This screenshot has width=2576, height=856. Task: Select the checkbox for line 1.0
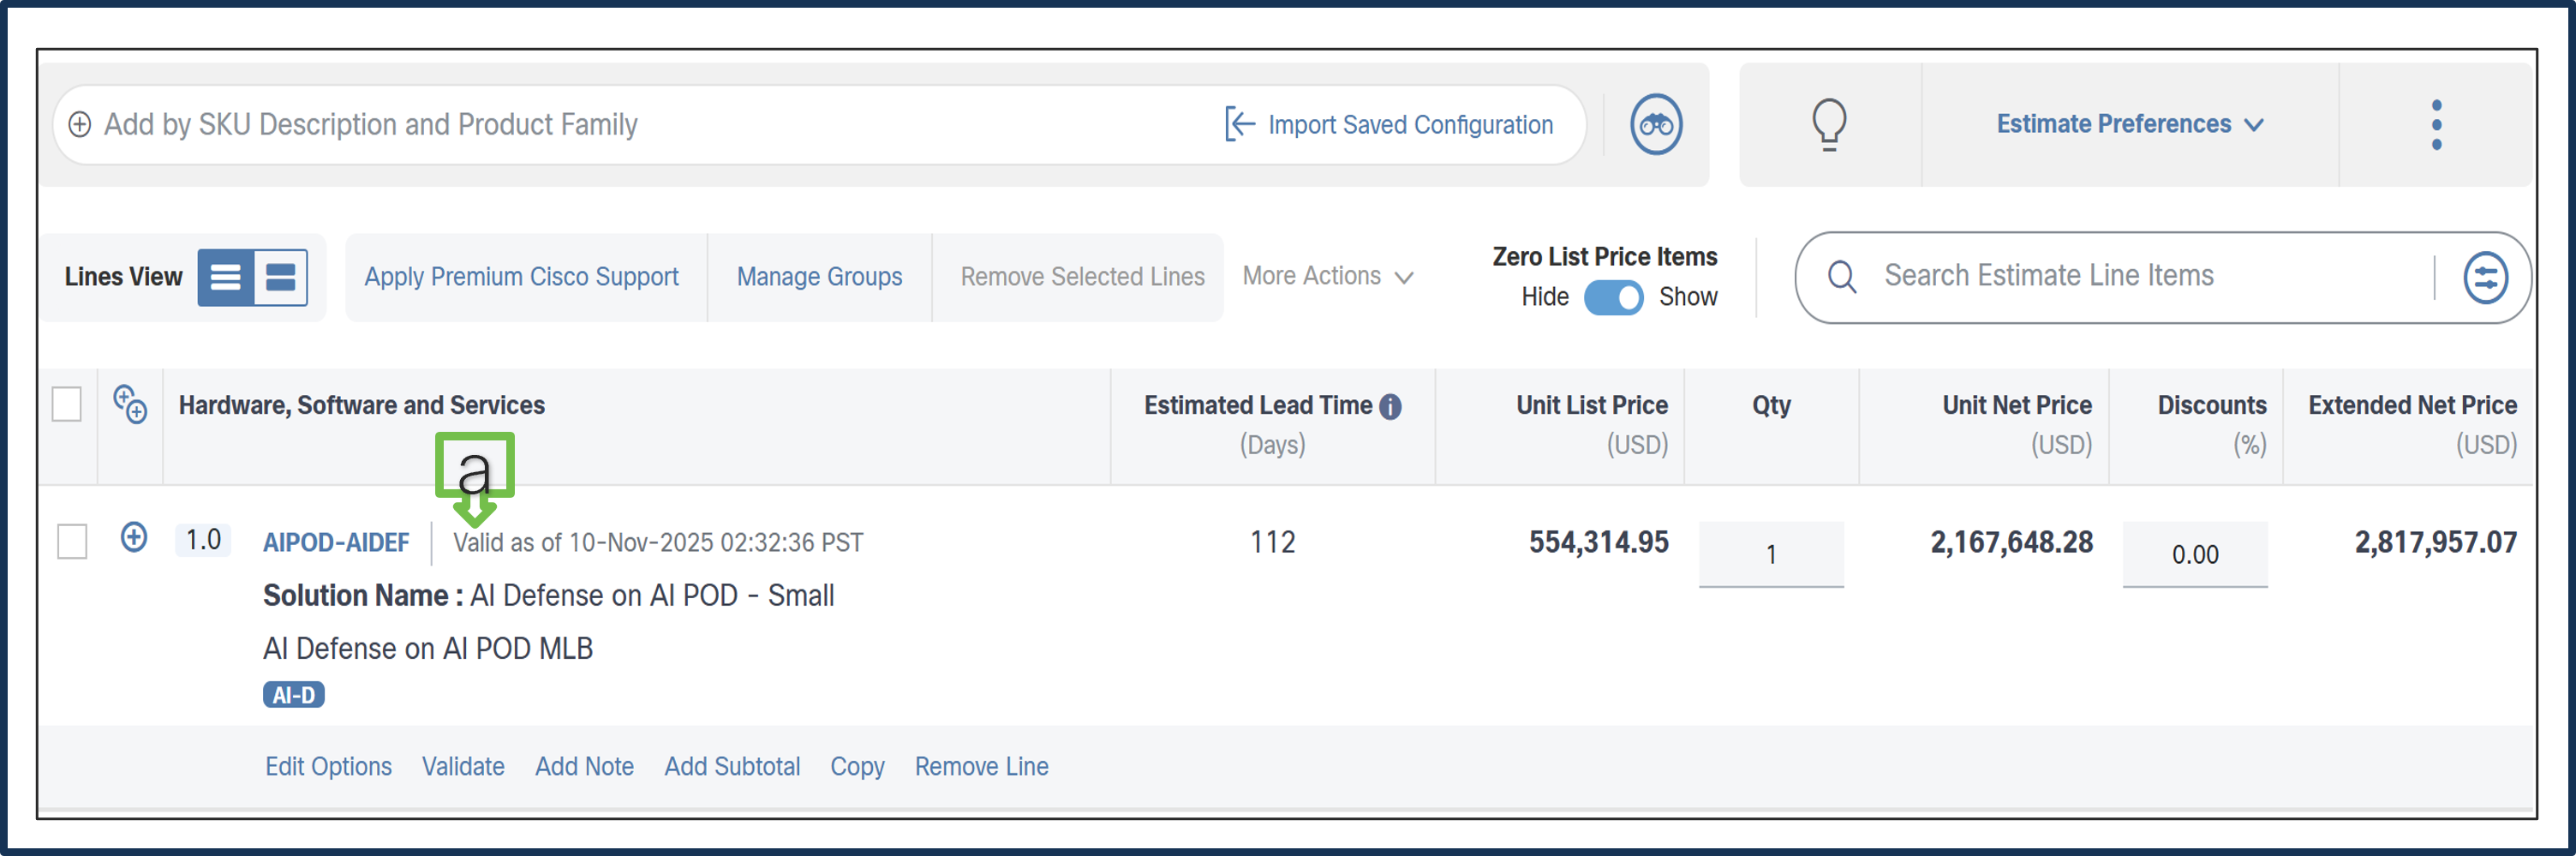[x=72, y=541]
